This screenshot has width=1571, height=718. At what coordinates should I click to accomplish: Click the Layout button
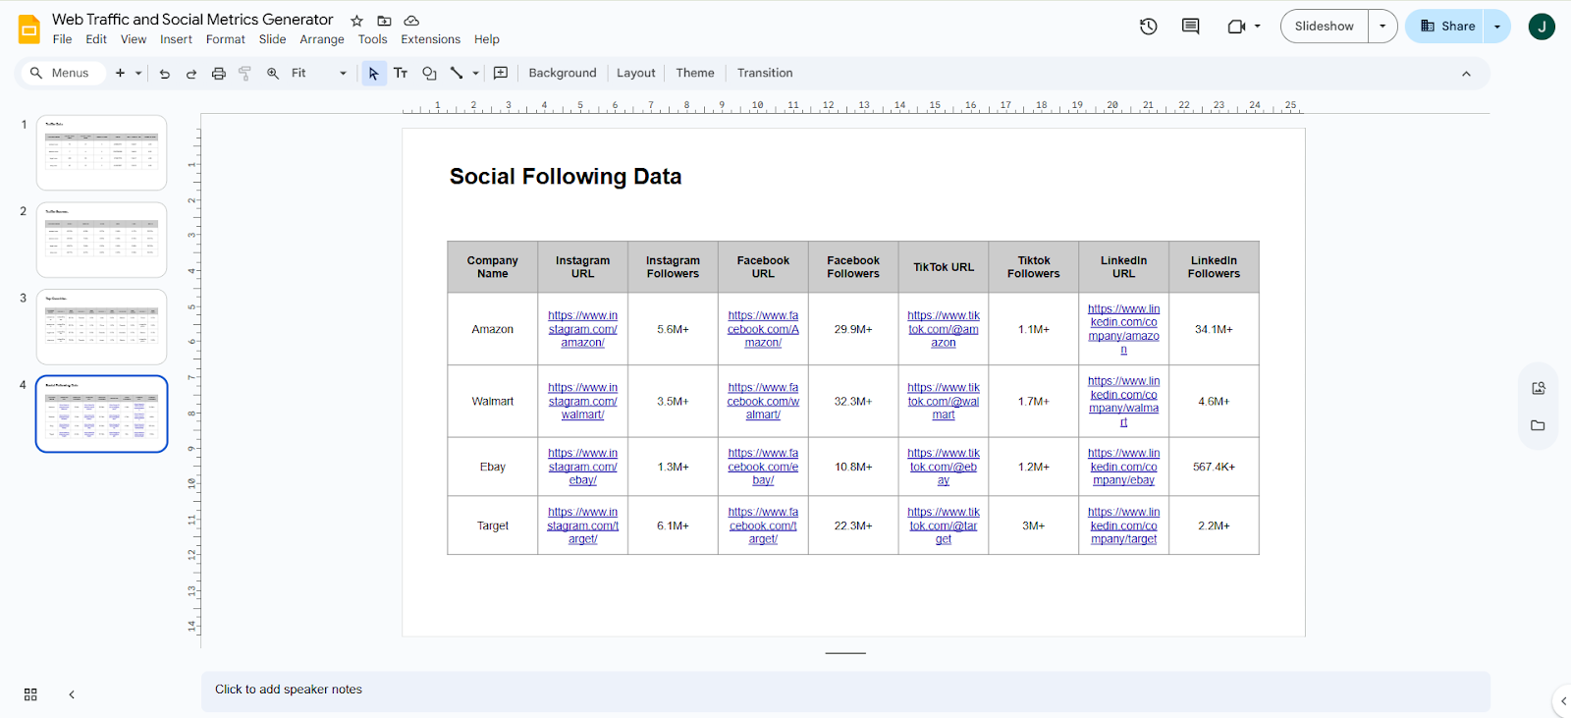pos(636,74)
